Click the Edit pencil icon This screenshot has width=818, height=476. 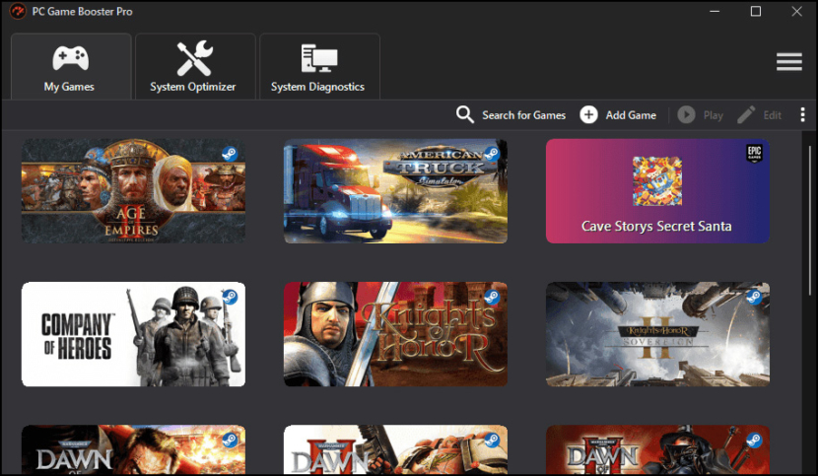[x=746, y=115]
